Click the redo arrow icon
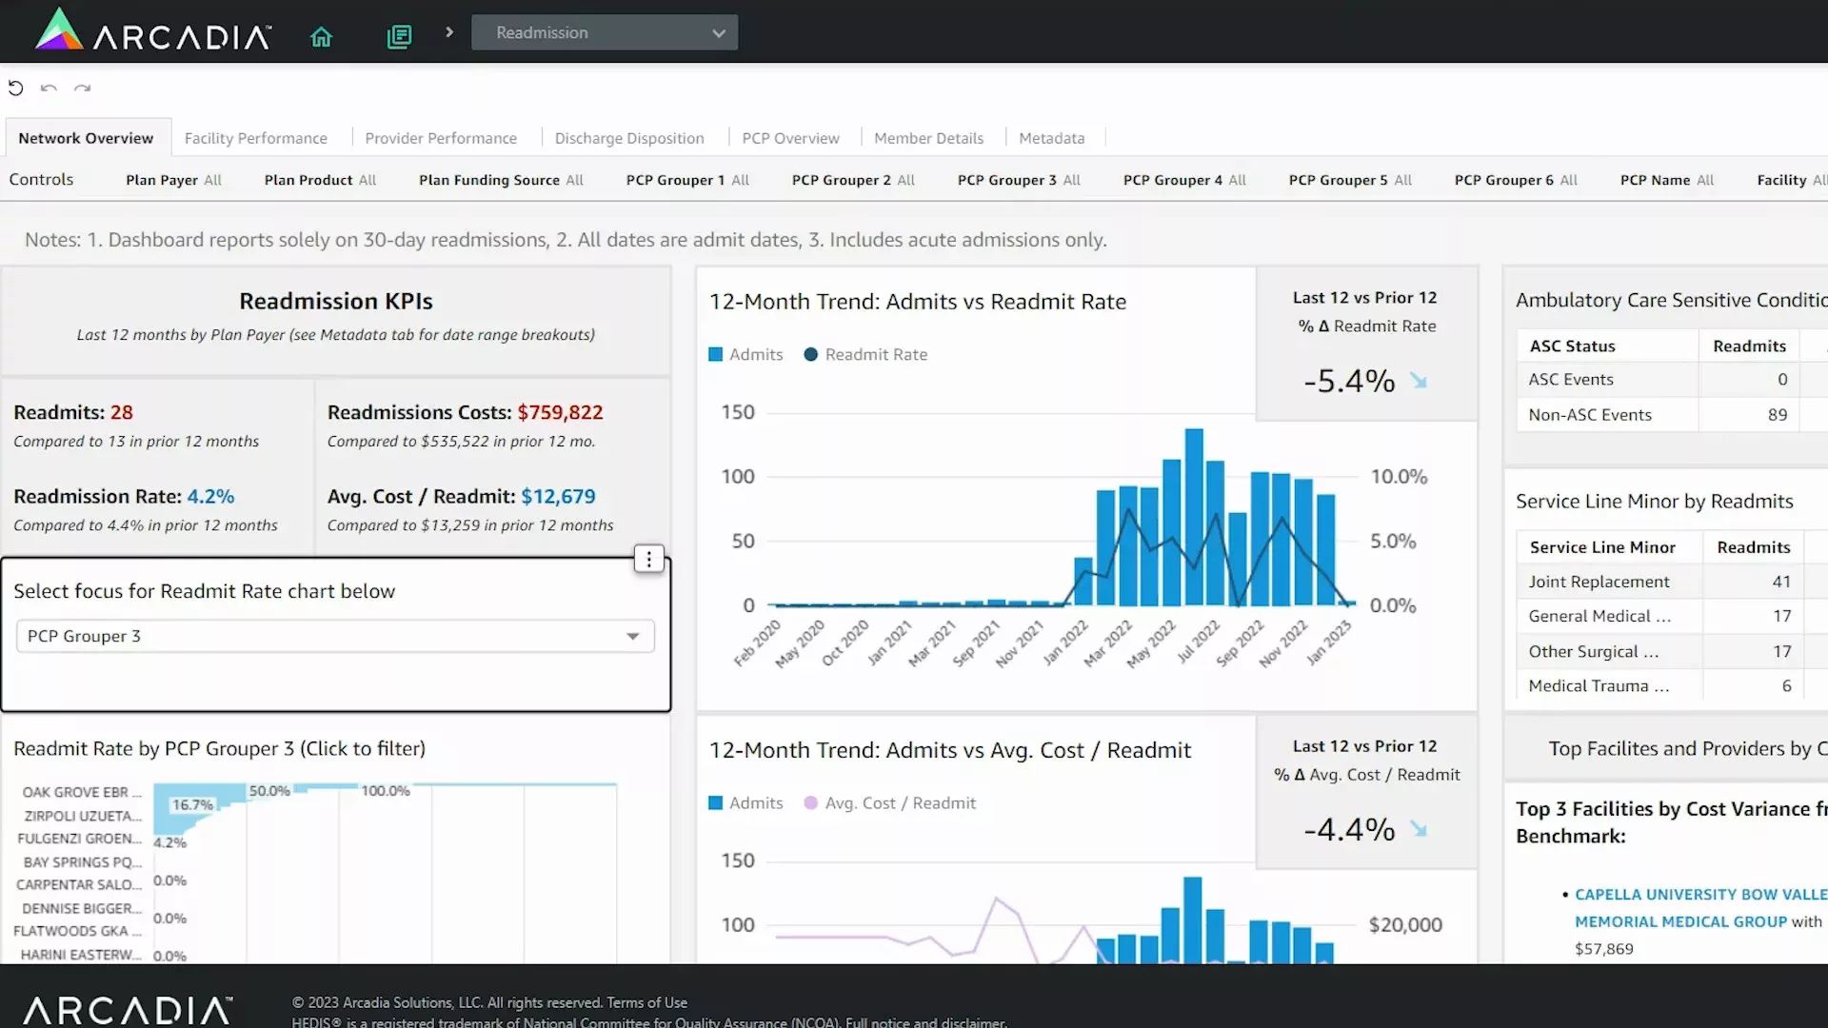This screenshot has width=1828, height=1028. [83, 89]
